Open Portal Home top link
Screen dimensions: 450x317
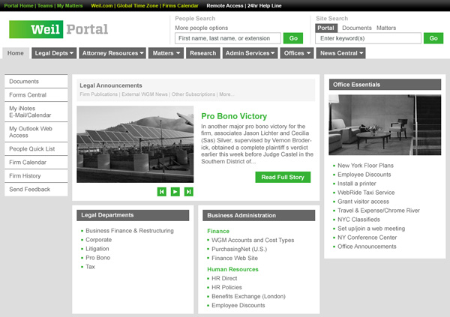[x=19, y=6]
